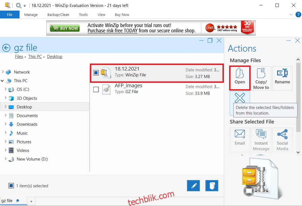
Task: Click the WinZip app icon in title bar
Action: pos(8,5)
